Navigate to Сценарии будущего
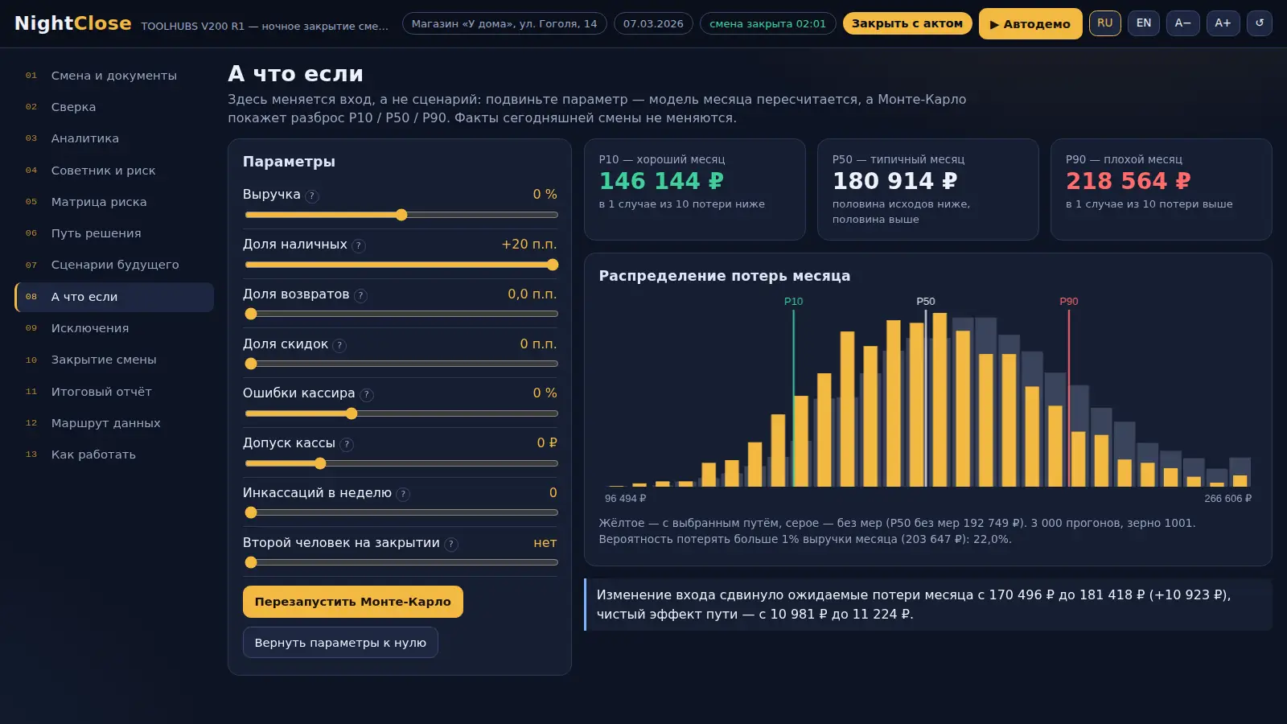 tap(114, 265)
